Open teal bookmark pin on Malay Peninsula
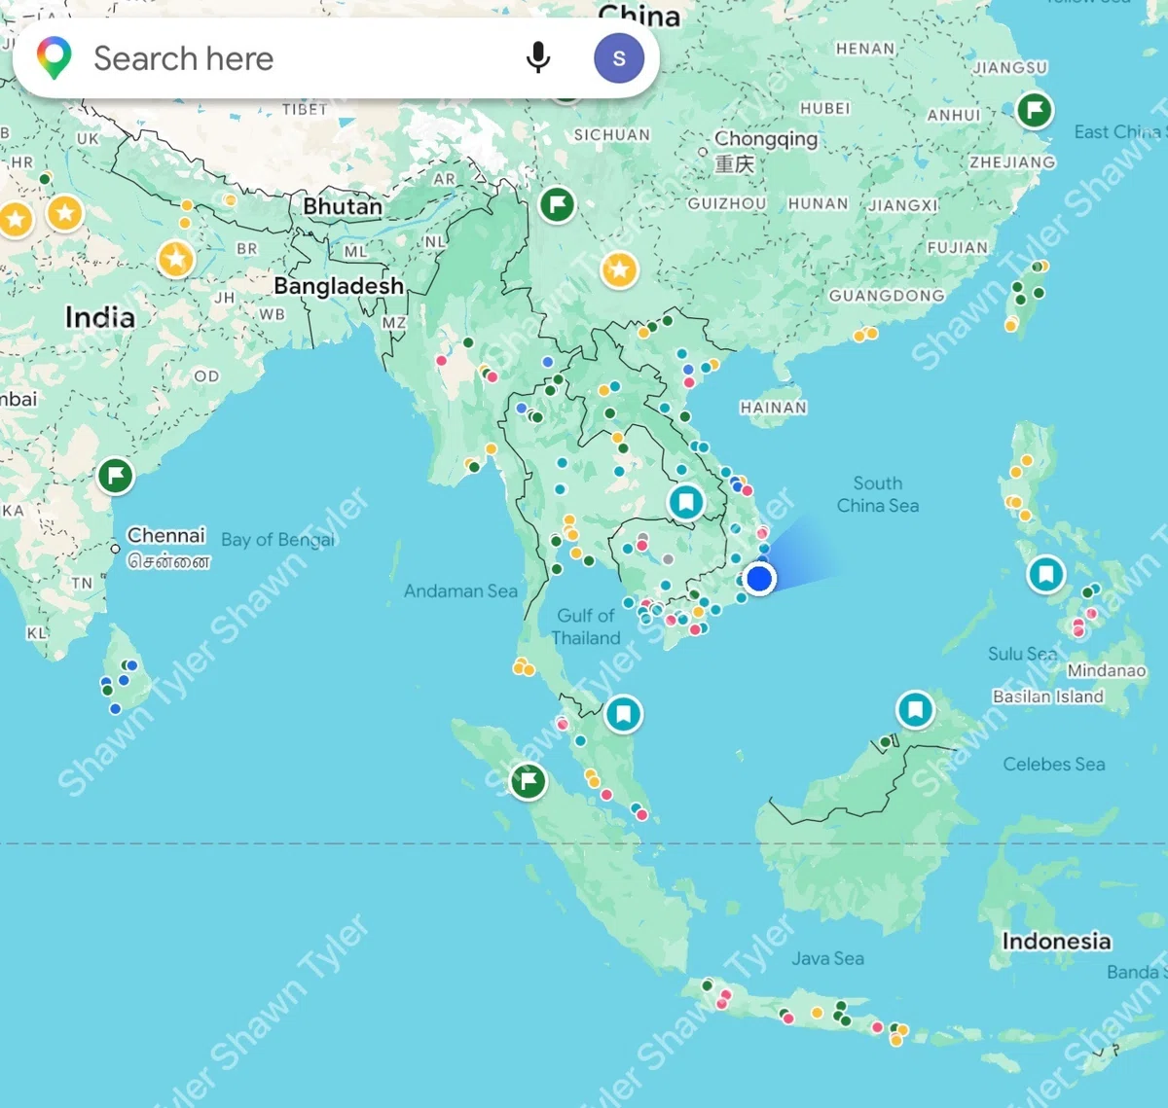 click(x=624, y=714)
